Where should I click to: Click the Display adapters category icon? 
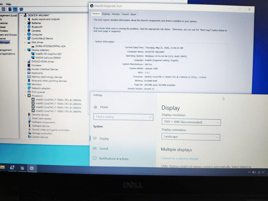29,50
